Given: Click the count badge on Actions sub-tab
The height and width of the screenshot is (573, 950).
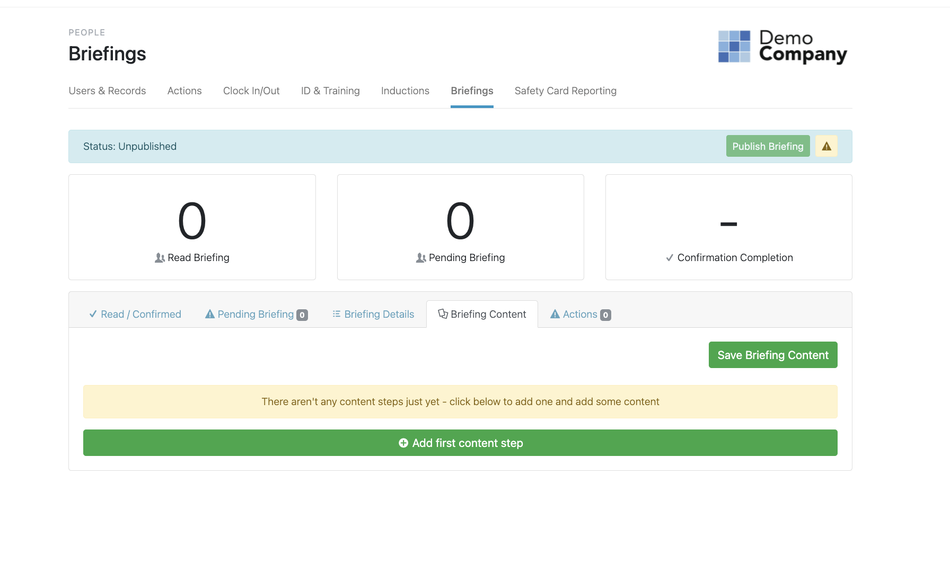Looking at the screenshot, I should [x=605, y=315].
